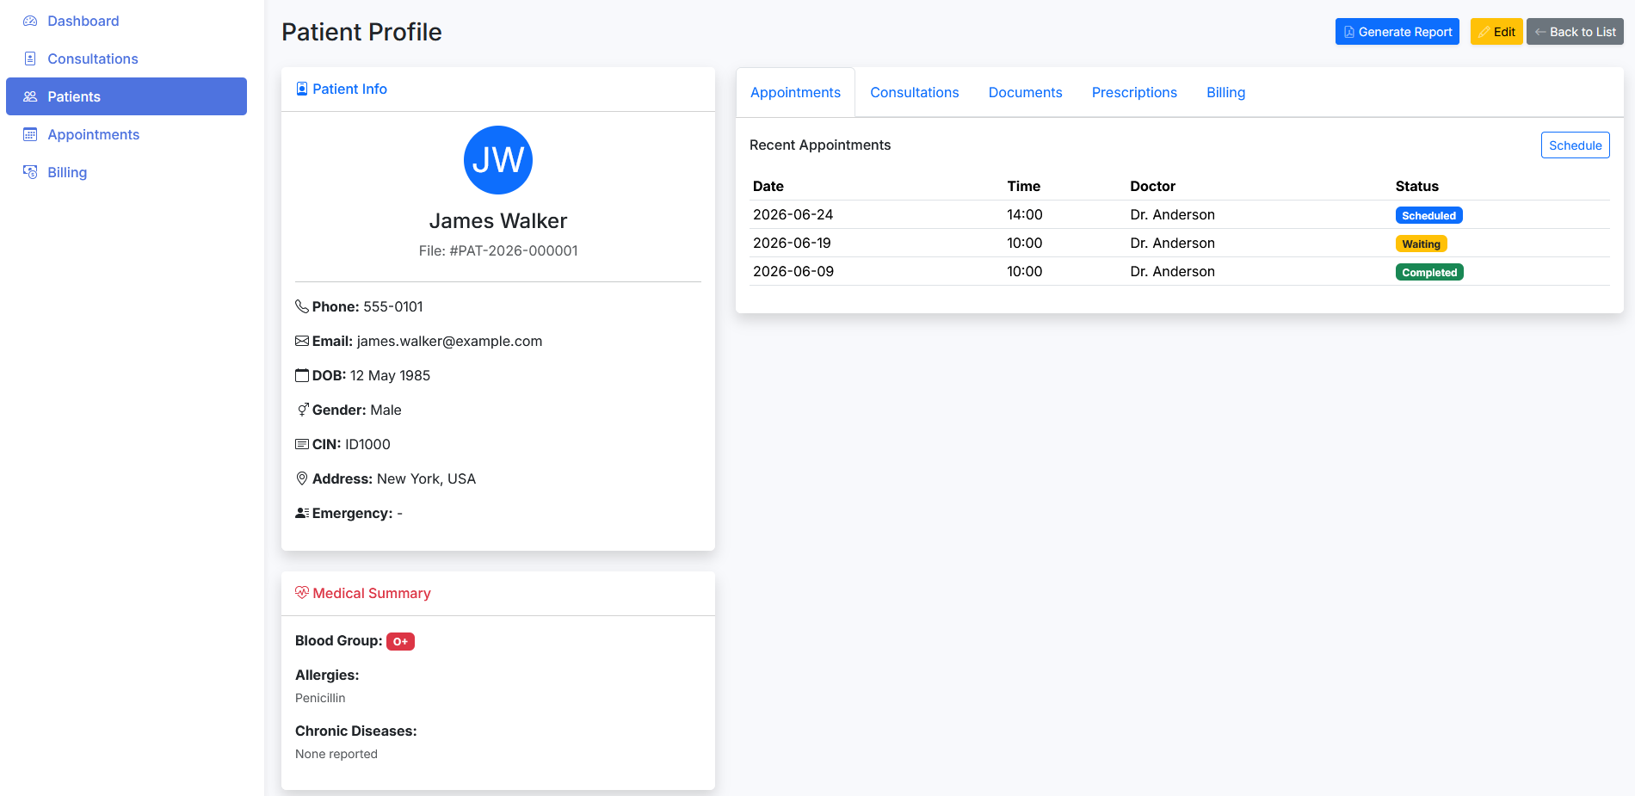This screenshot has height=796, width=1635.
Task: Click the Waiting status badge
Action: (1421, 244)
